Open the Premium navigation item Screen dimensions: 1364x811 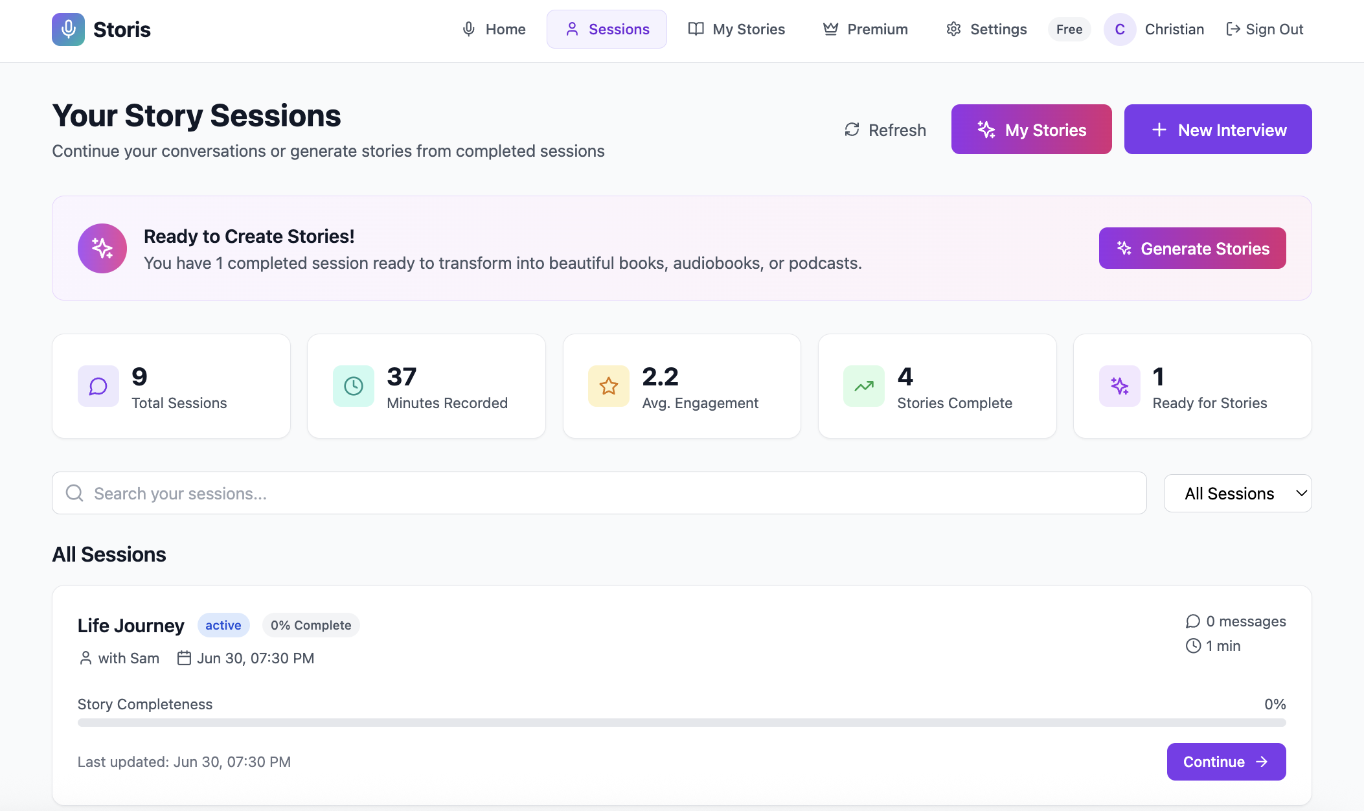pyautogui.click(x=865, y=29)
